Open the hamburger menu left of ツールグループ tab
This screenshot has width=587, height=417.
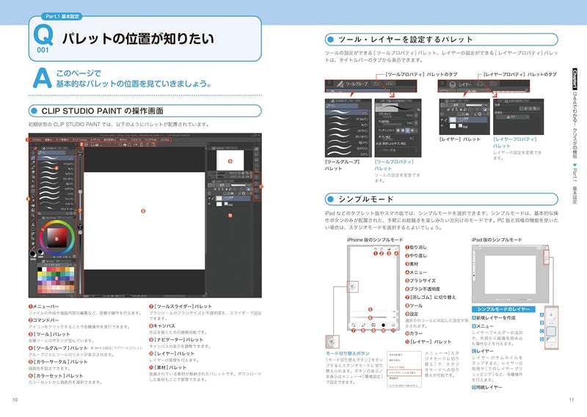coord(329,82)
